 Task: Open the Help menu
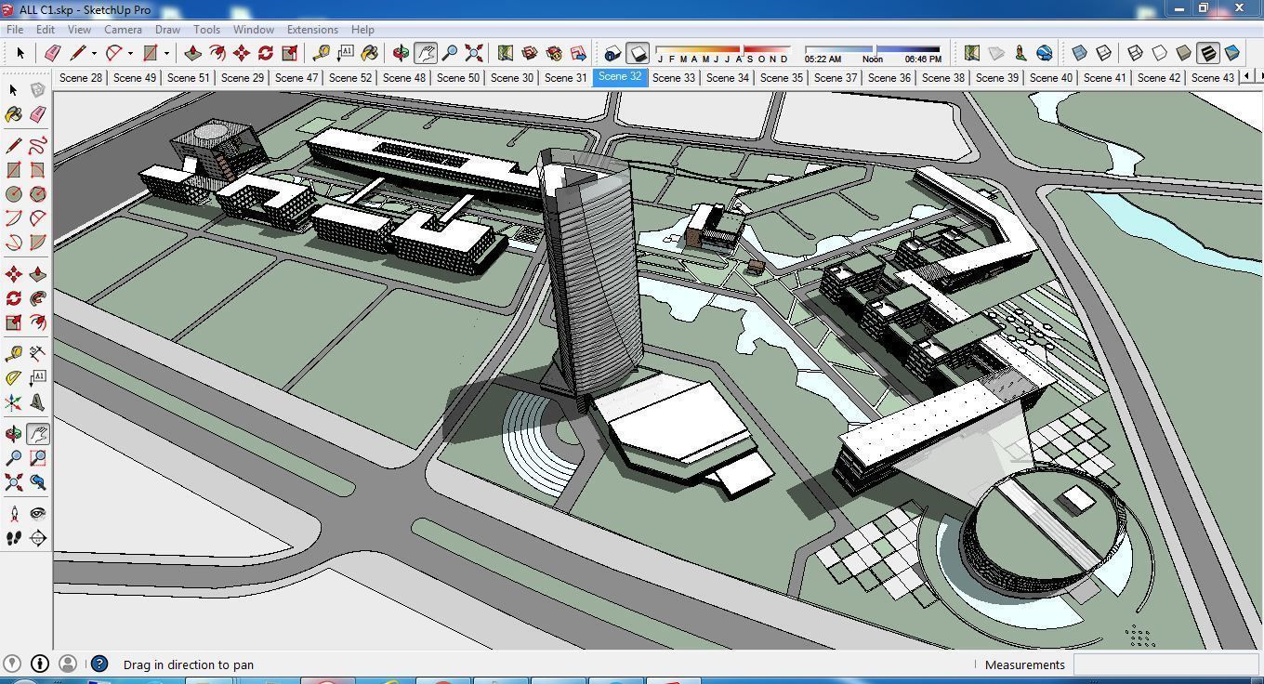362,30
